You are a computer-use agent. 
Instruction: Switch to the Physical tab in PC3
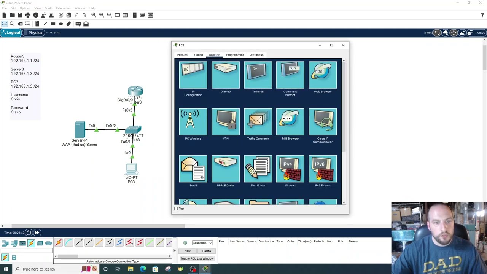click(x=183, y=55)
